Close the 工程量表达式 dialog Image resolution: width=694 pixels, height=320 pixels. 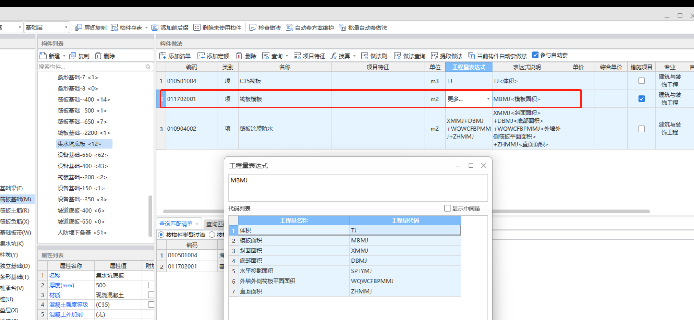coord(484,165)
